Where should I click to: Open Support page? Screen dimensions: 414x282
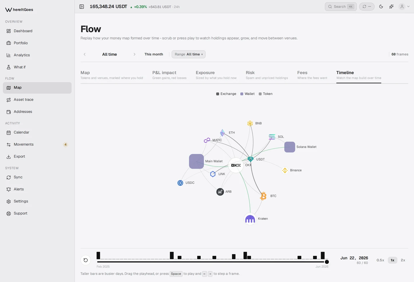[x=37, y=213]
